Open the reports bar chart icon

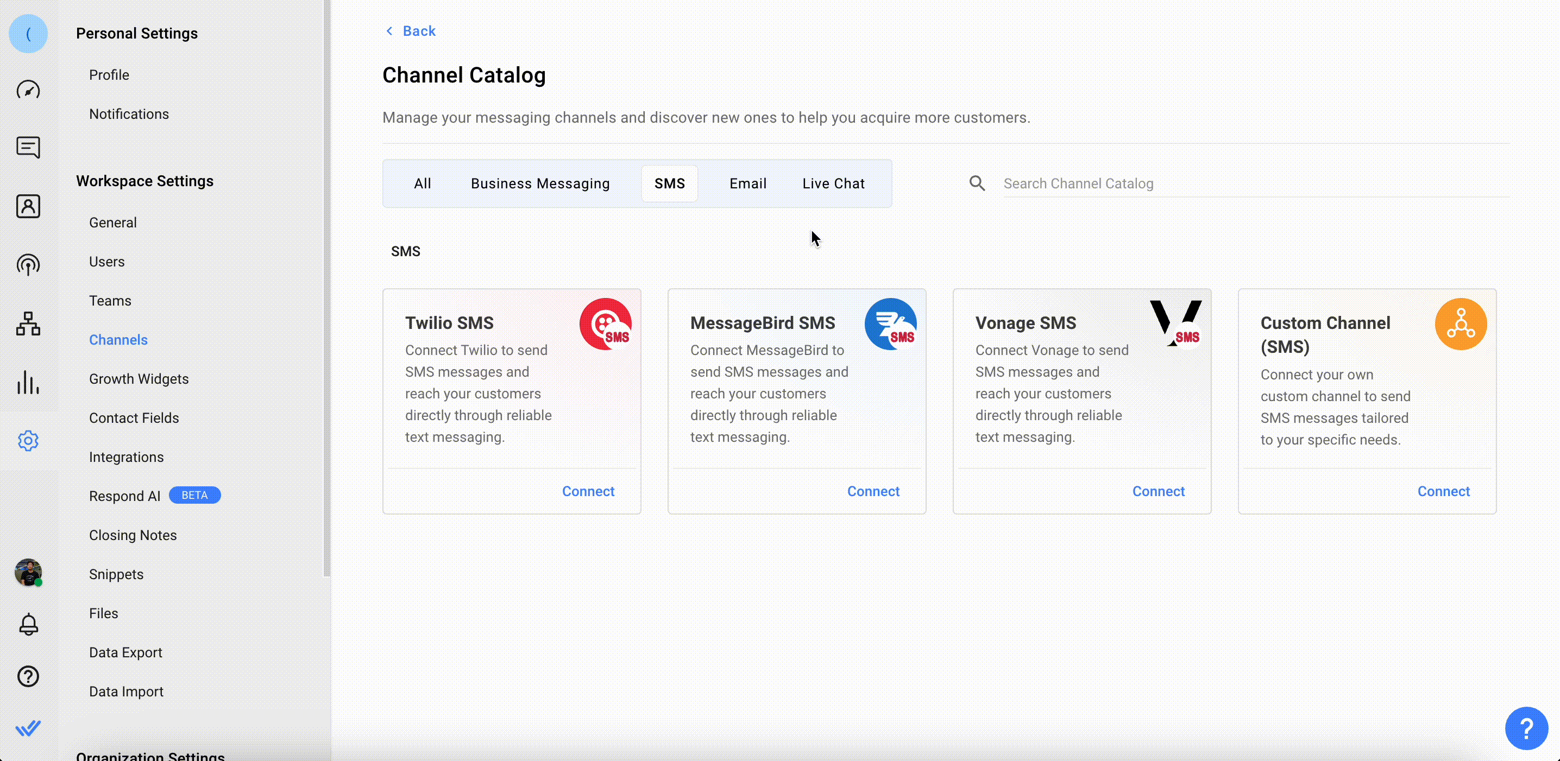tap(28, 382)
